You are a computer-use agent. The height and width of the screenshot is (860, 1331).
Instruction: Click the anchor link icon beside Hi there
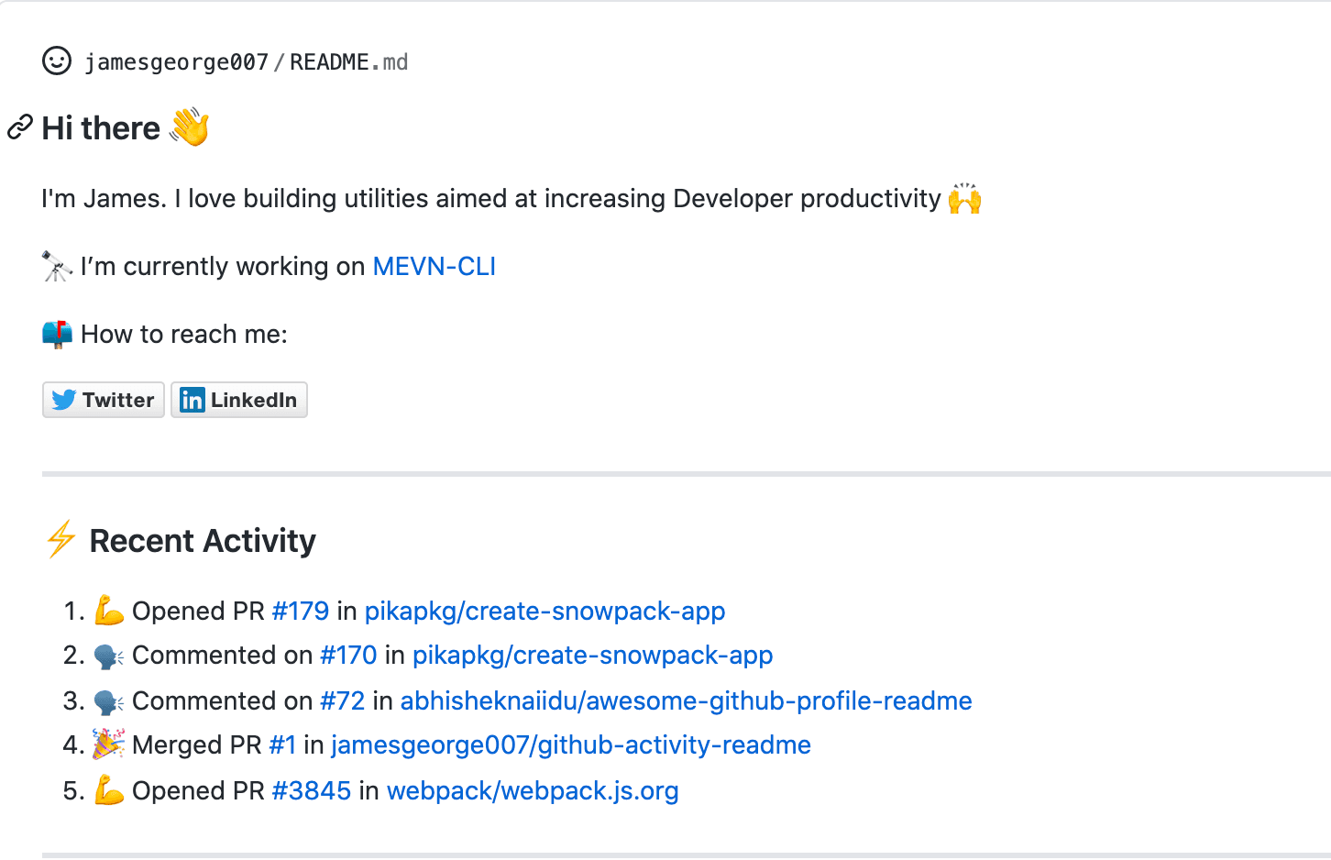click(x=19, y=128)
